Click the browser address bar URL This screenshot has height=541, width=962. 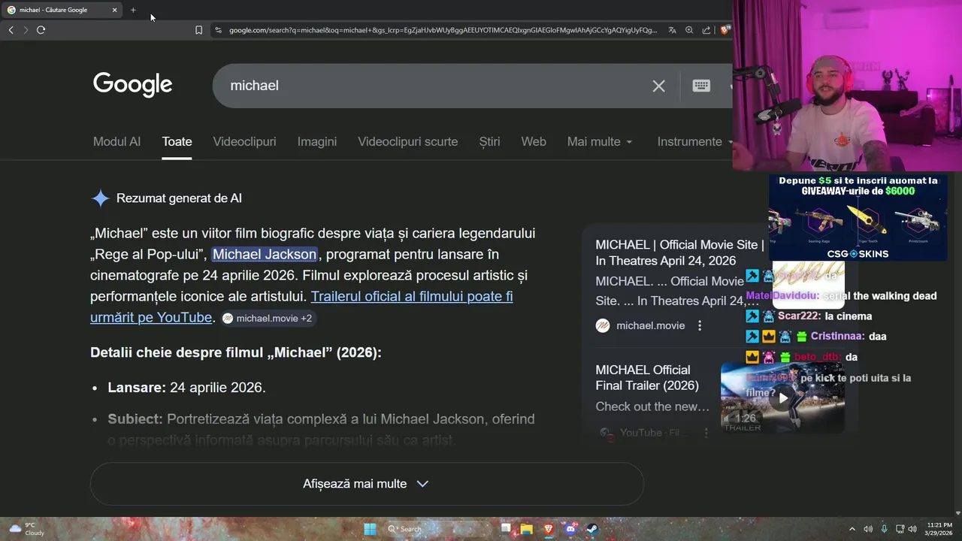pos(443,30)
